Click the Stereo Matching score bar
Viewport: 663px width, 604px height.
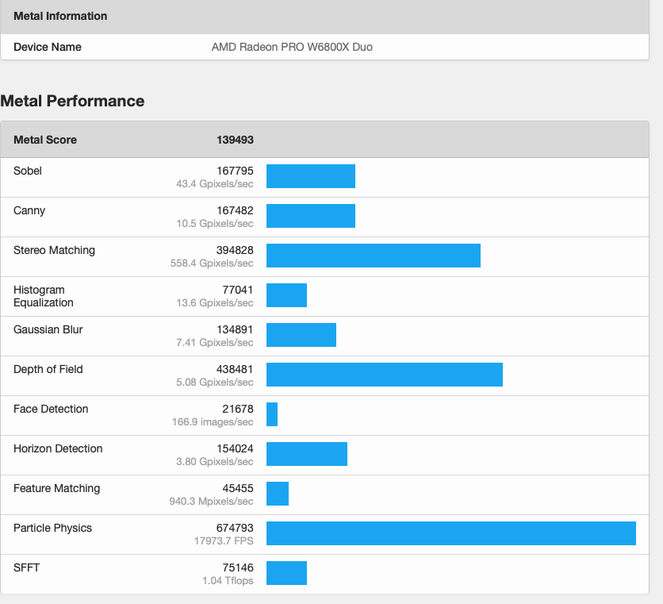(374, 256)
